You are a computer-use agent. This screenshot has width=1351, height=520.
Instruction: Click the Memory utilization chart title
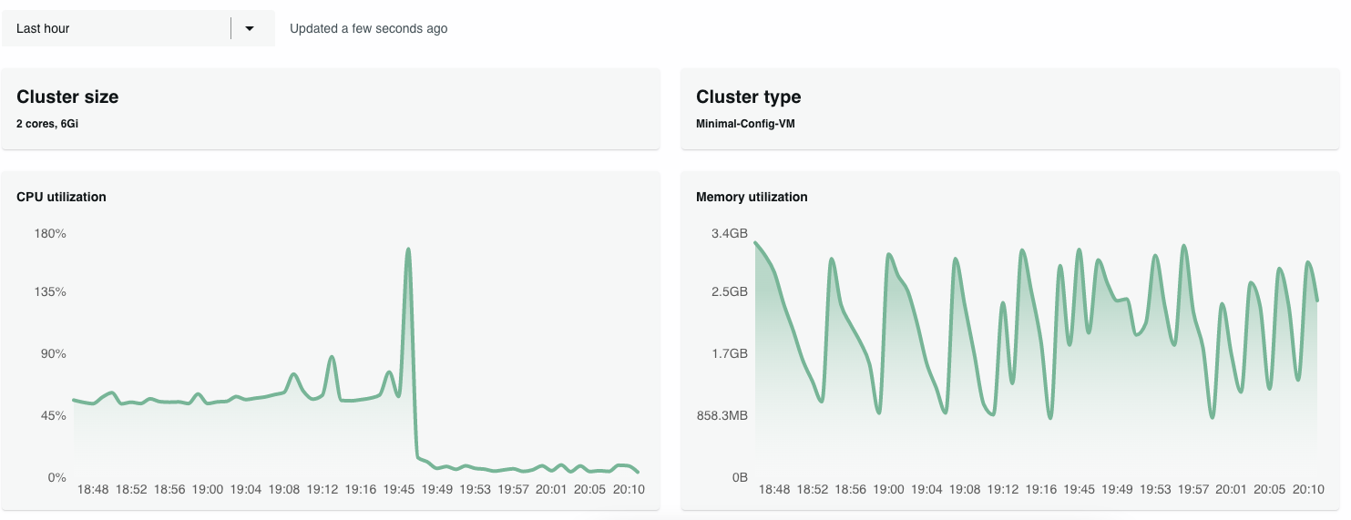(x=752, y=197)
